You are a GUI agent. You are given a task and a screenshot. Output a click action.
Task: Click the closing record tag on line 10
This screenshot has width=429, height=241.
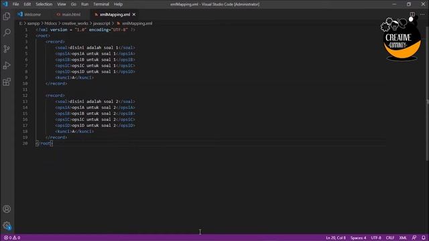[56, 84]
